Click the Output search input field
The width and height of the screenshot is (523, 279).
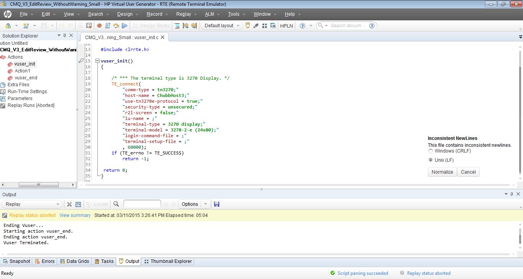142,204
